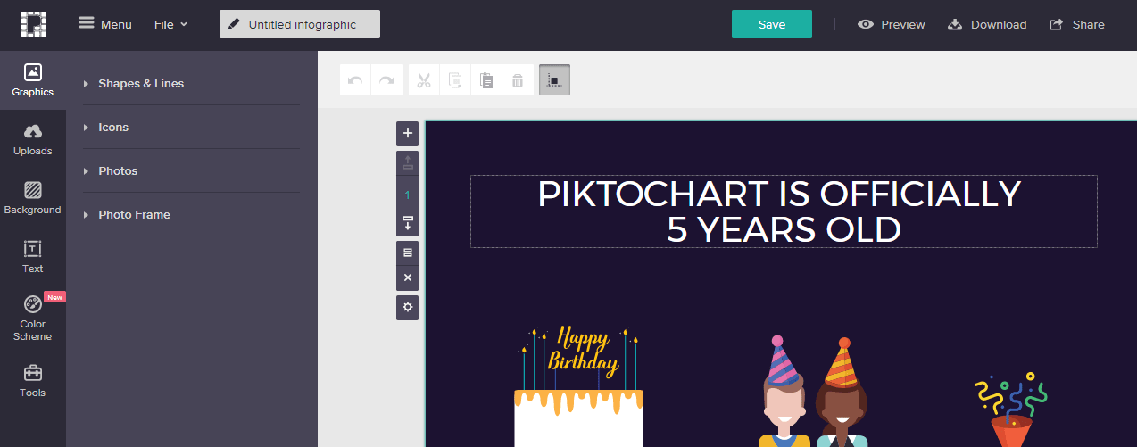Open the Uploads sidebar tab
The width and height of the screenshot is (1137, 447).
coord(33,140)
